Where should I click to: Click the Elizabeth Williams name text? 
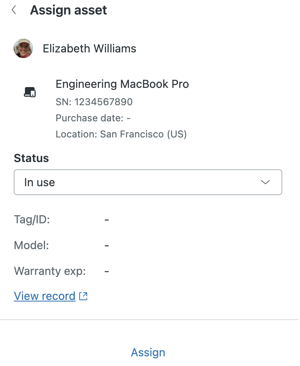tap(89, 49)
